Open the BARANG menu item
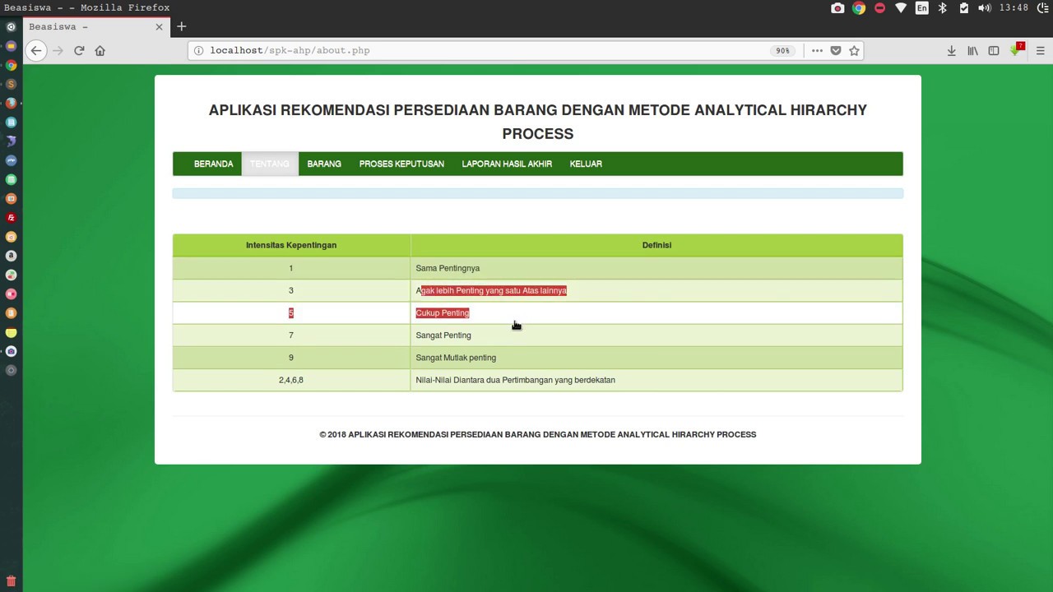This screenshot has width=1053, height=592. [x=324, y=164]
